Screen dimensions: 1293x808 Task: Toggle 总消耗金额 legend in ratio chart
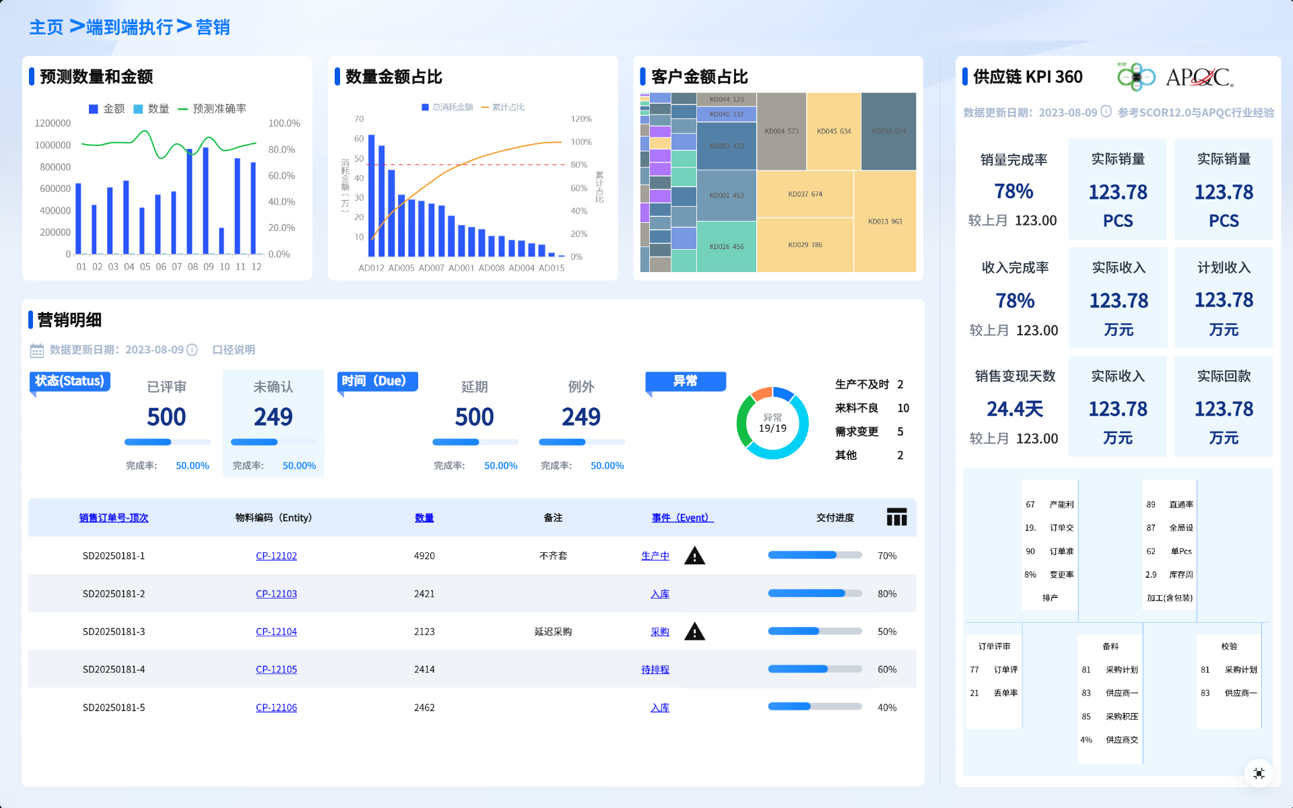tap(447, 107)
